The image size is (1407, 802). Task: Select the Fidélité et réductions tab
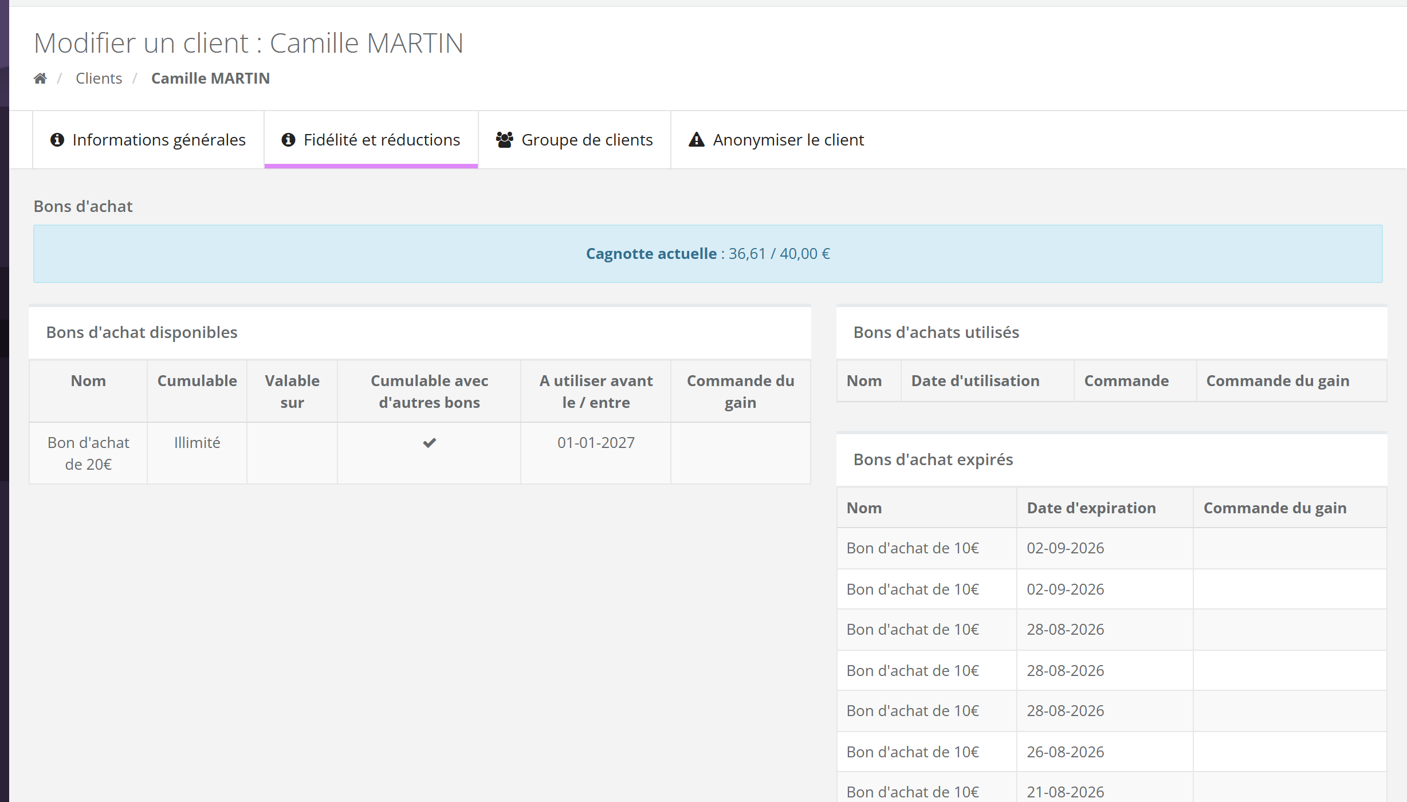point(371,140)
